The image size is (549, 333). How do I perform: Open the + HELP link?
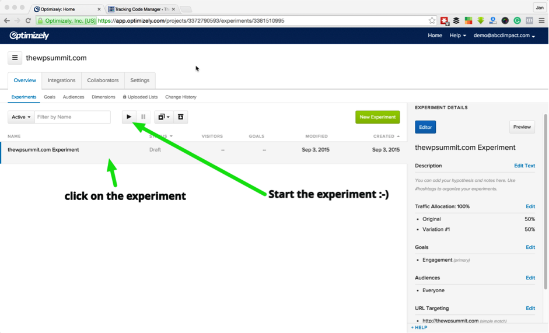pos(419,328)
